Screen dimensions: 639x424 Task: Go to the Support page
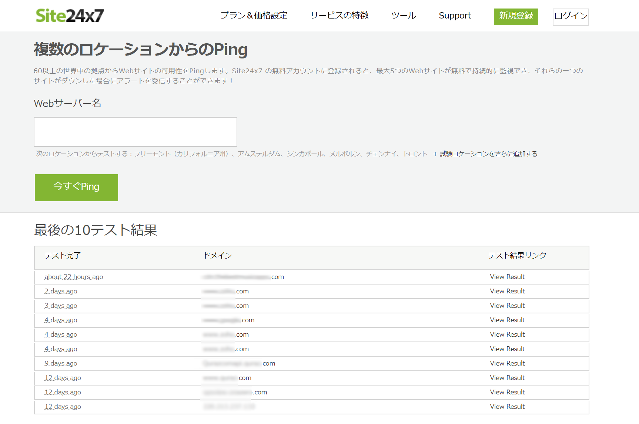point(455,16)
